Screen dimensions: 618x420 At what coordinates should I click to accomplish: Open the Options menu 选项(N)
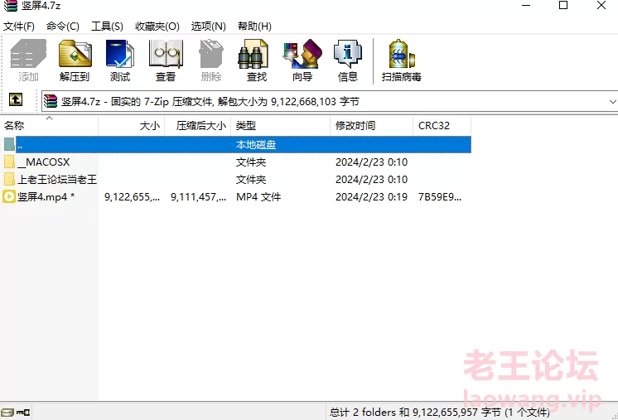coord(209,26)
